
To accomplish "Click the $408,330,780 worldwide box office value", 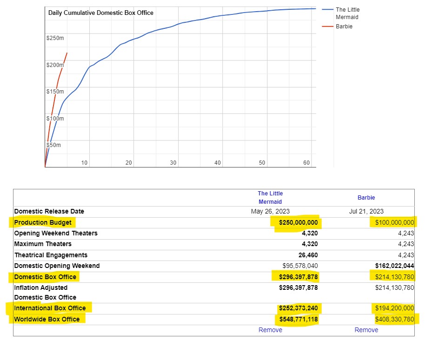I will 394,319.
